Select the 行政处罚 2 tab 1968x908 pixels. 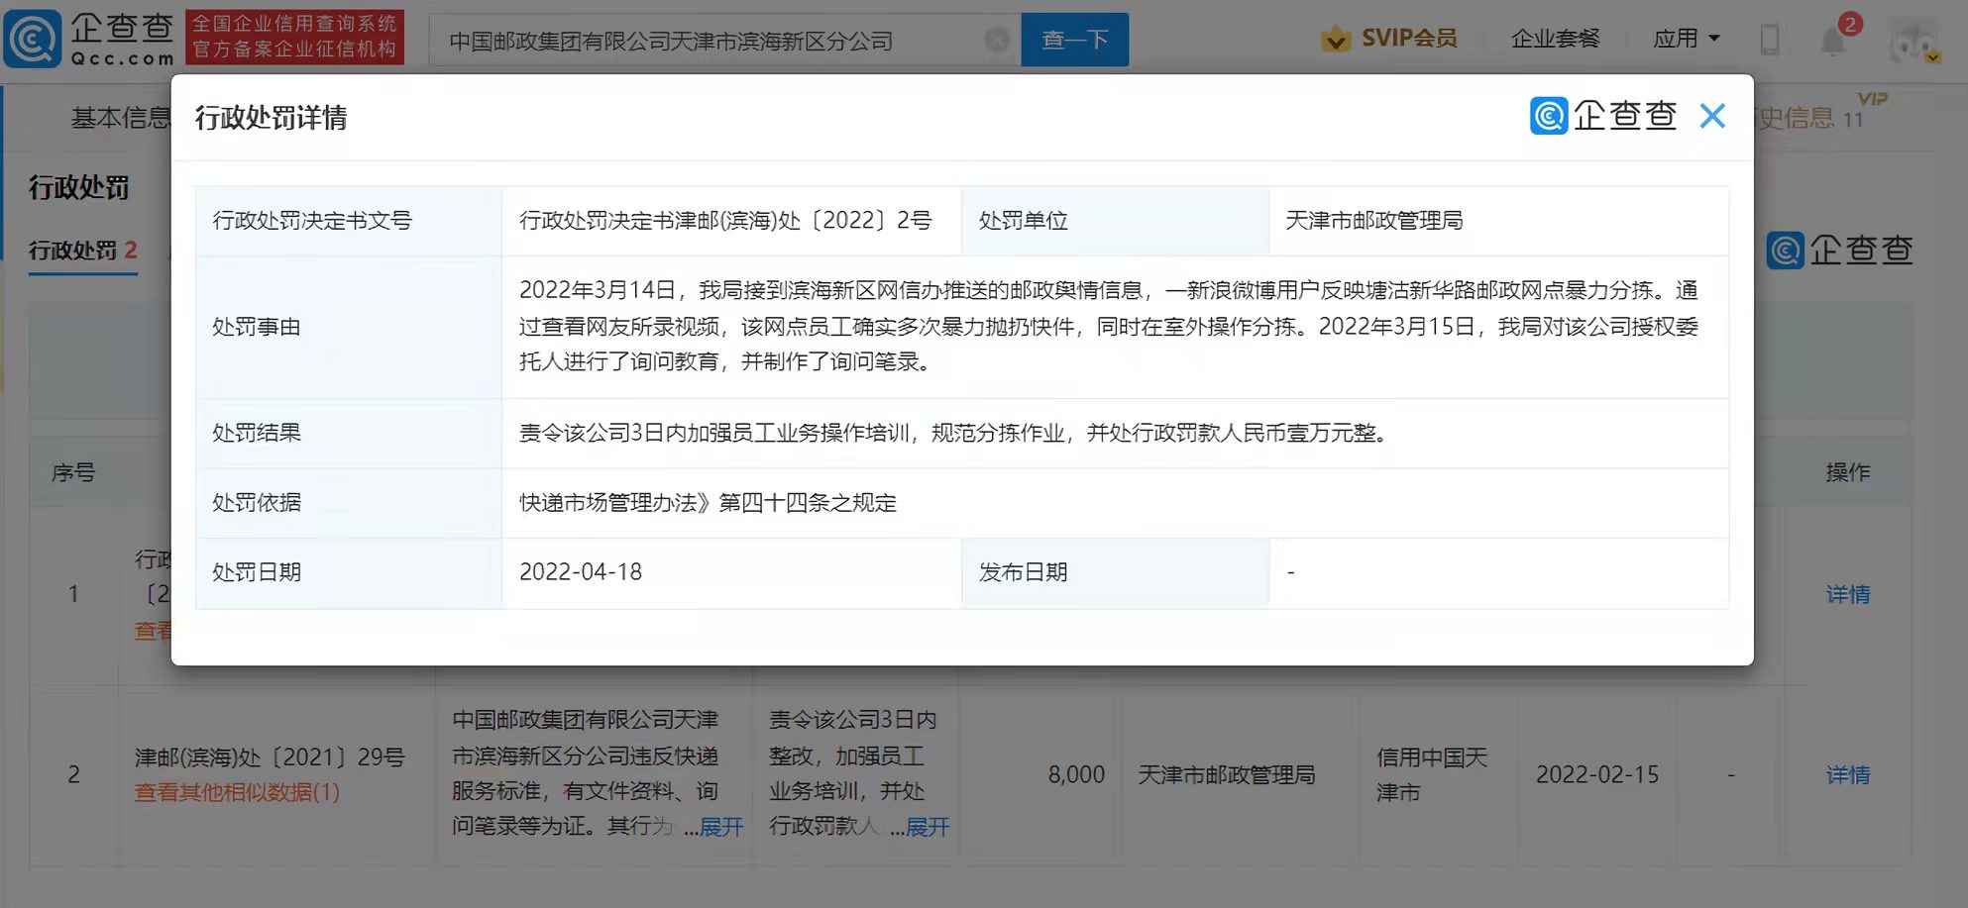82,251
